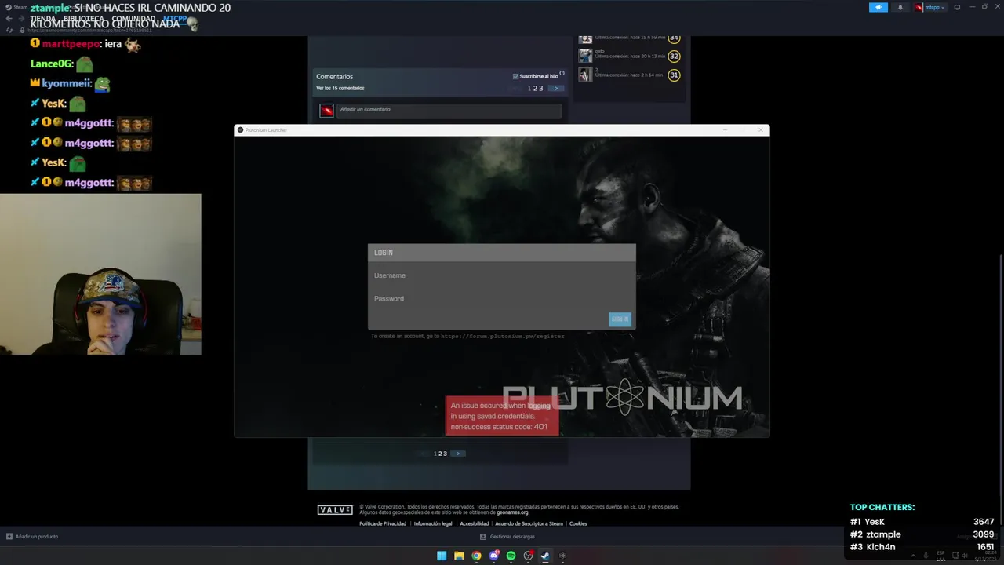Go to comments page 2 at top

click(535, 89)
